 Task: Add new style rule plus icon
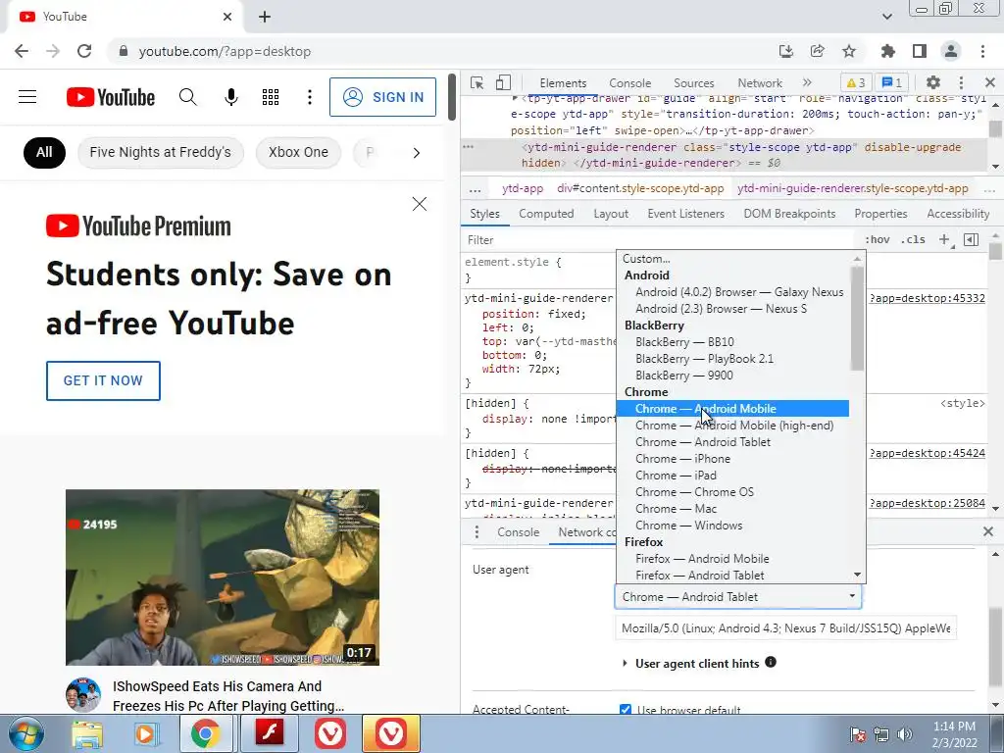pos(944,239)
